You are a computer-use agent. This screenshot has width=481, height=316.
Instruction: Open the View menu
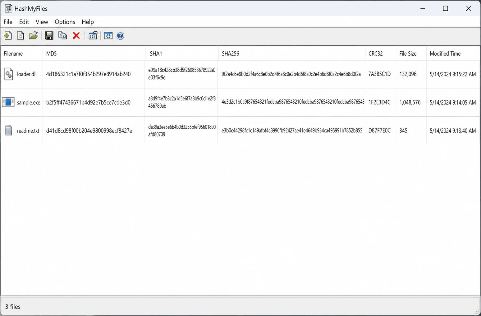pyautogui.click(x=42, y=22)
